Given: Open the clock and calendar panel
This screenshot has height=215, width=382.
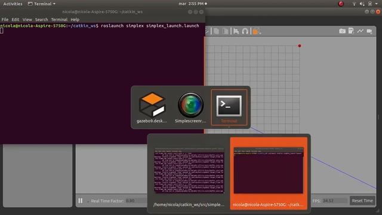Looking at the screenshot, I should coord(192,4).
